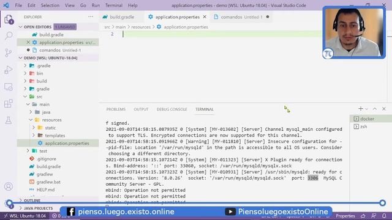This screenshot has width=392, height=220.
Task: Open the Selection menu
Action: pyautogui.click(x=50, y=5)
